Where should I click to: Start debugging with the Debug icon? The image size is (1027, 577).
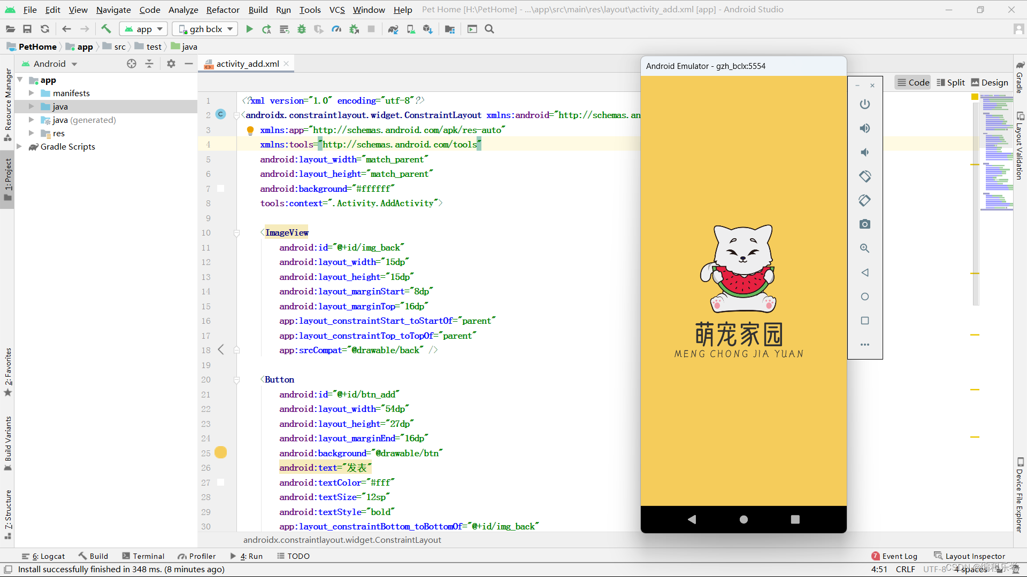(x=301, y=29)
